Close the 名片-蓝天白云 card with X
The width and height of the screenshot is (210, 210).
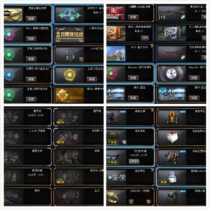click(152, 46)
